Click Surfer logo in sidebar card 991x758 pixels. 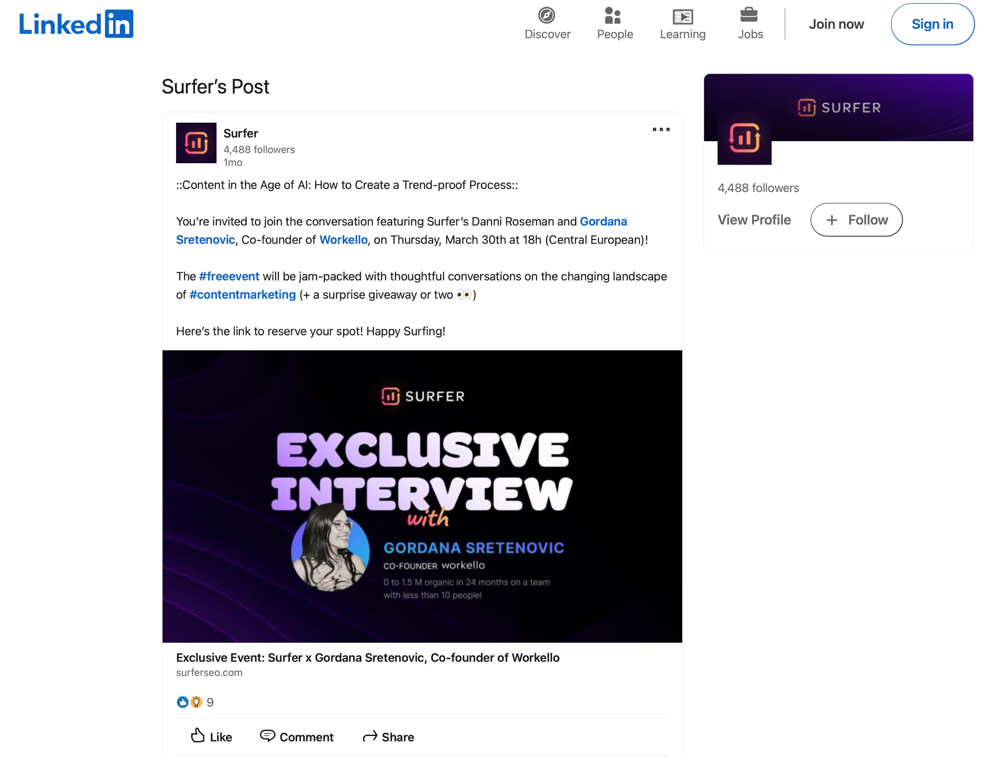[x=744, y=138]
